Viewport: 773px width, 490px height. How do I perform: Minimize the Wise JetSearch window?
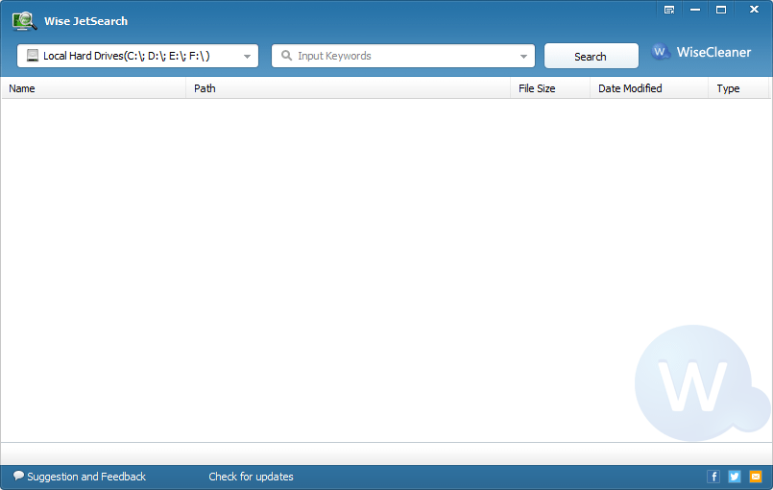(695, 10)
